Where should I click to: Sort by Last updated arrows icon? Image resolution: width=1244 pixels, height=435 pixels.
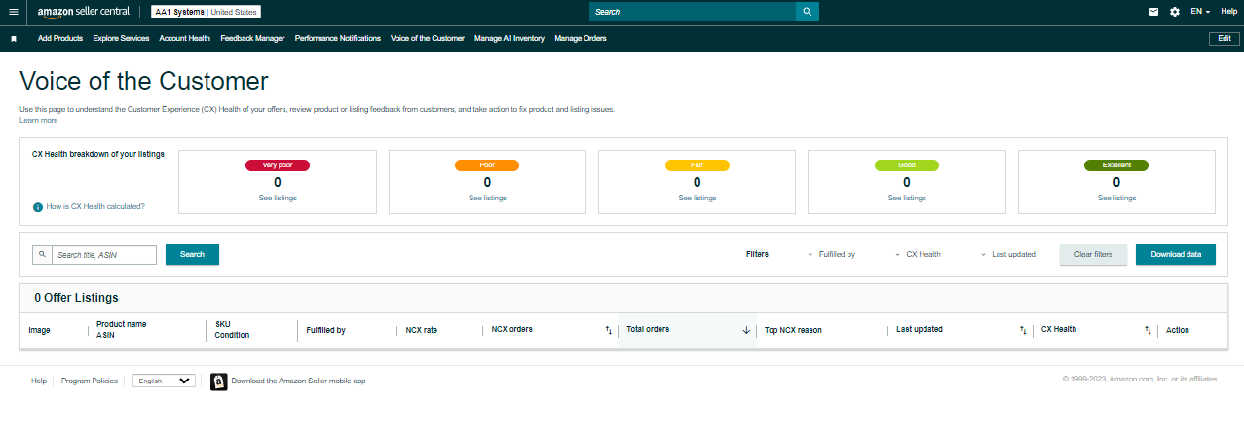click(x=1023, y=330)
